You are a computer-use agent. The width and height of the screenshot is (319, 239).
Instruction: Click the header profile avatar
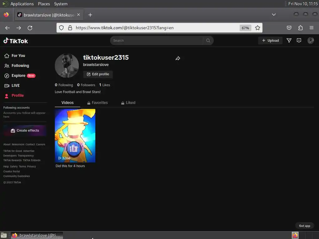pyautogui.click(x=311, y=40)
